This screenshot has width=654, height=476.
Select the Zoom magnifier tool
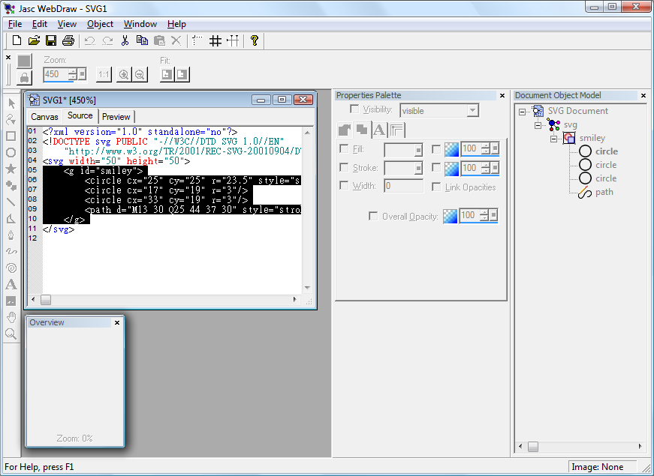(x=11, y=334)
